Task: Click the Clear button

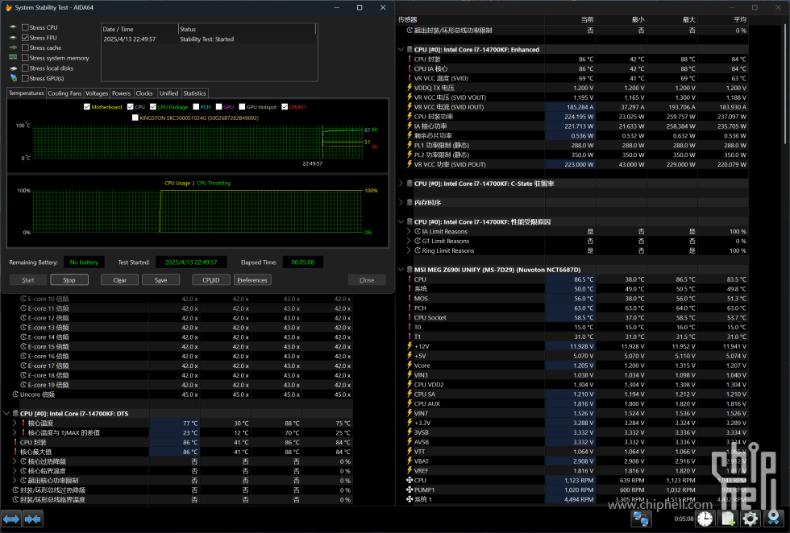Action: (x=119, y=280)
